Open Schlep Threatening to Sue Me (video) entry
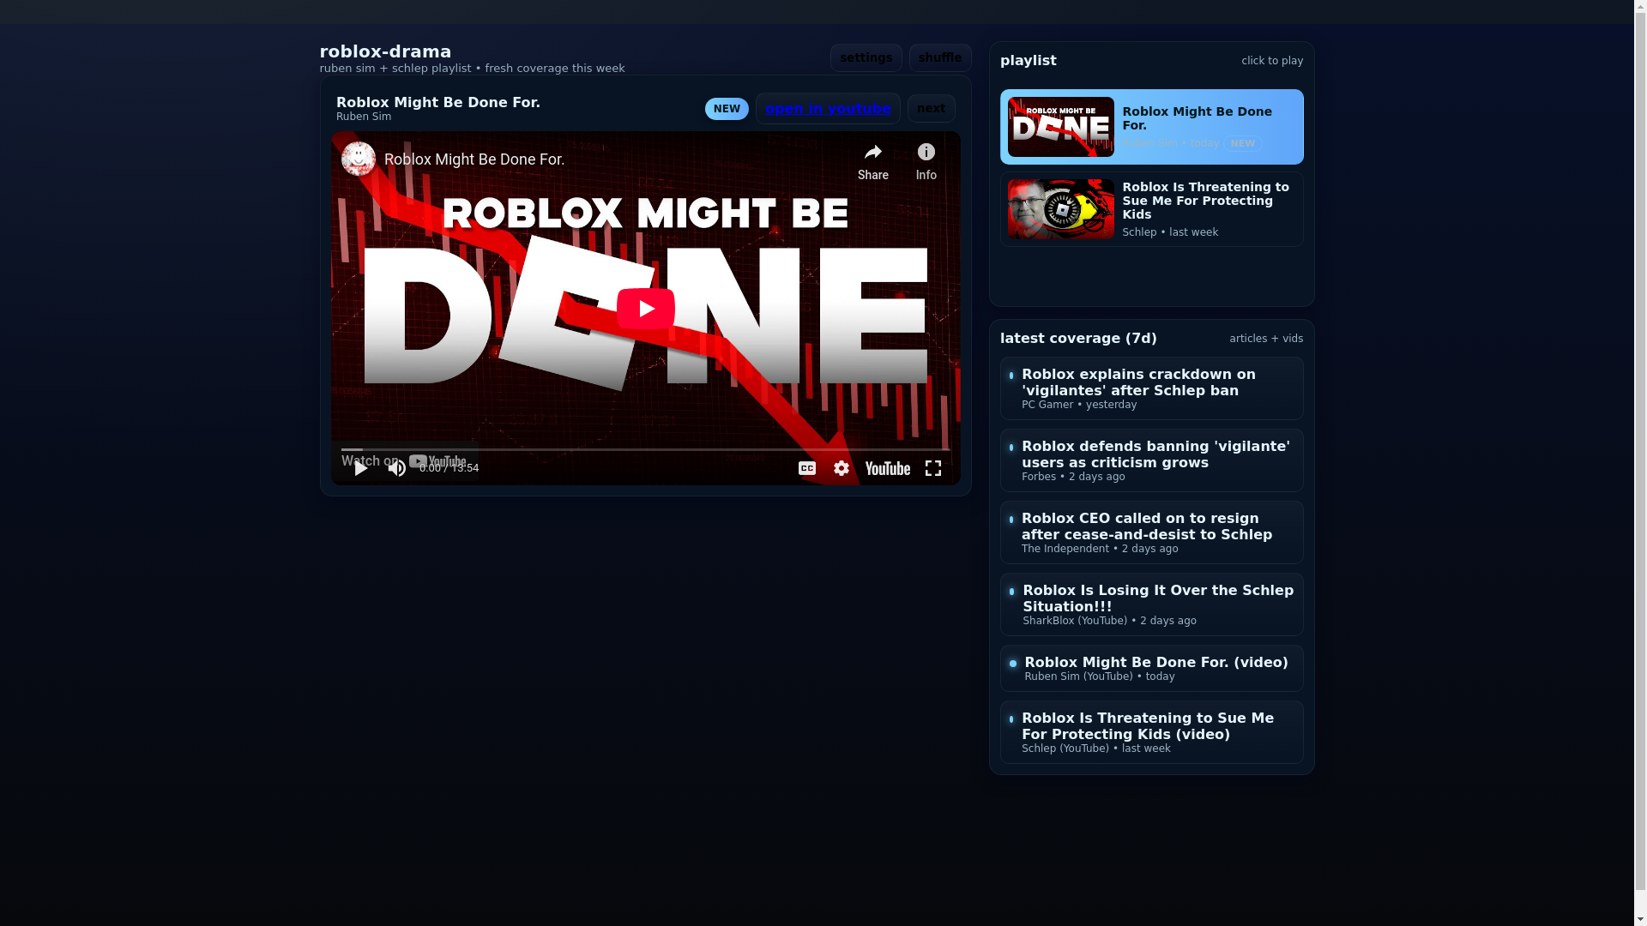 (x=1151, y=732)
